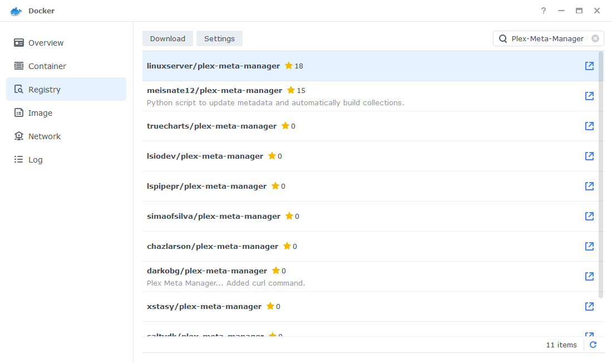The image size is (612, 363).
Task: Click the star icon on darkobg row
Action: click(x=276, y=271)
